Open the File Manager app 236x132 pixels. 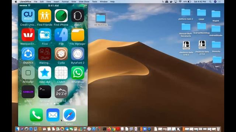point(78,35)
